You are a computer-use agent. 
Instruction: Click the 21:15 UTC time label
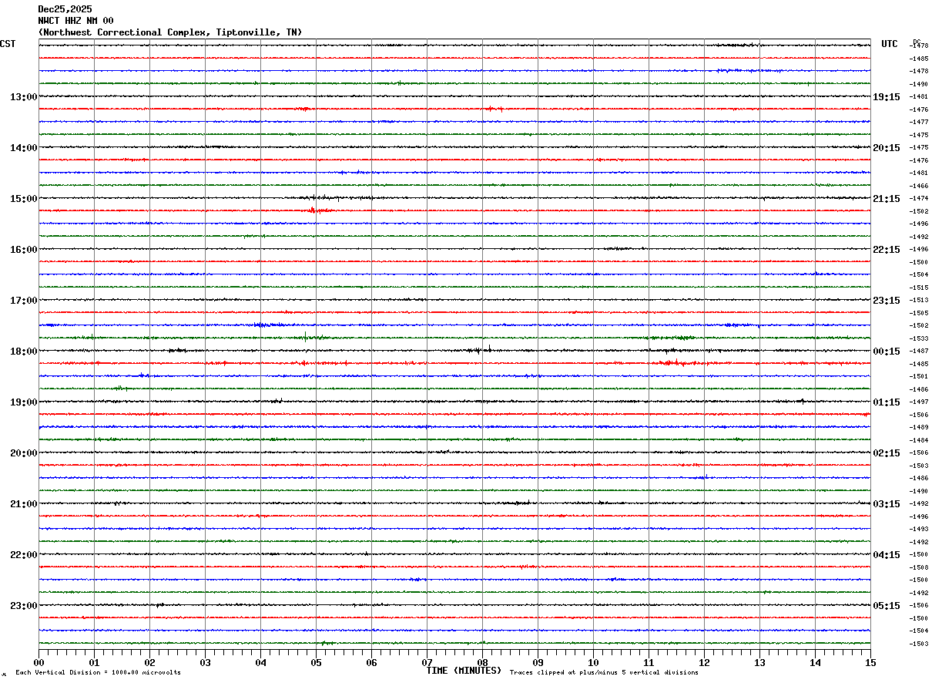pos(887,199)
